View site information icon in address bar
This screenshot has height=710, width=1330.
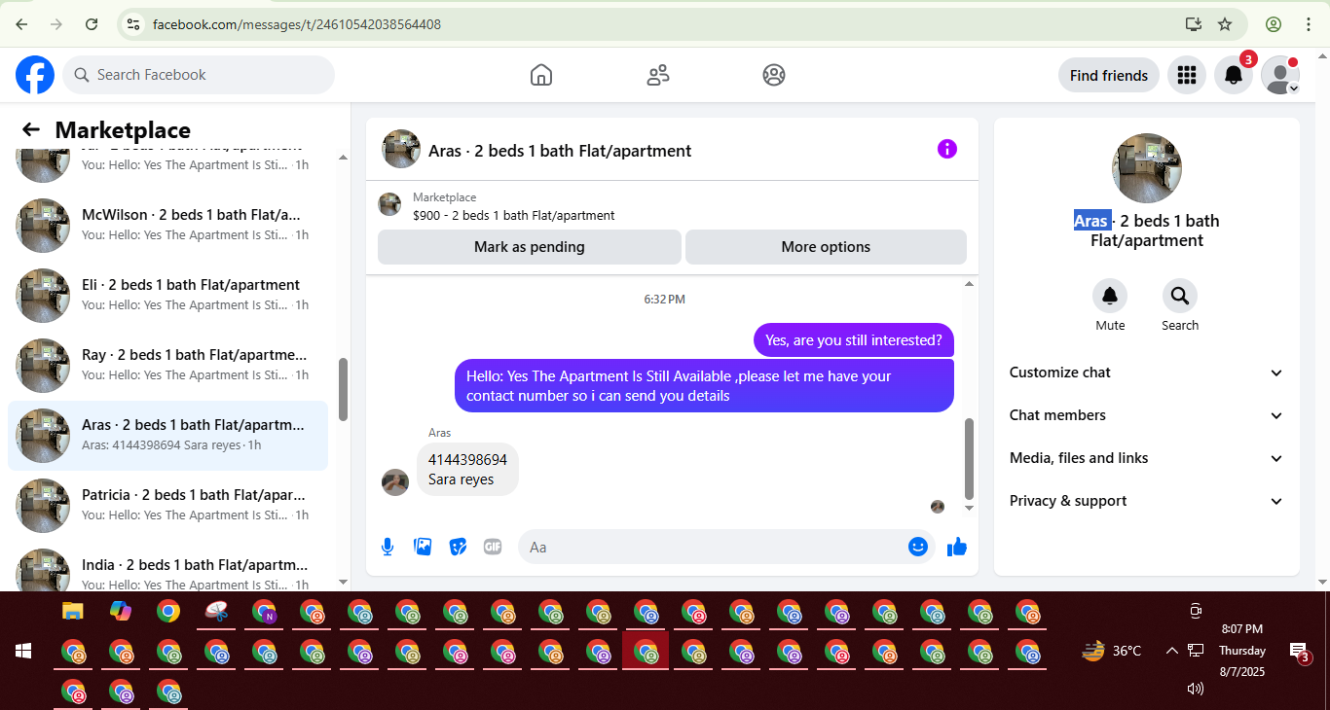coord(133,24)
